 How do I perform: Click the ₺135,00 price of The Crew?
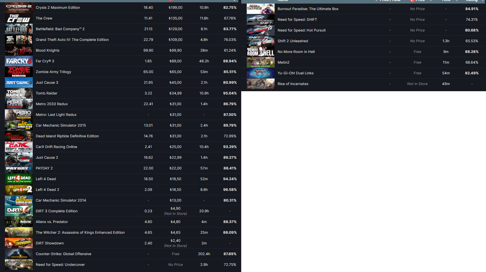[175, 18]
